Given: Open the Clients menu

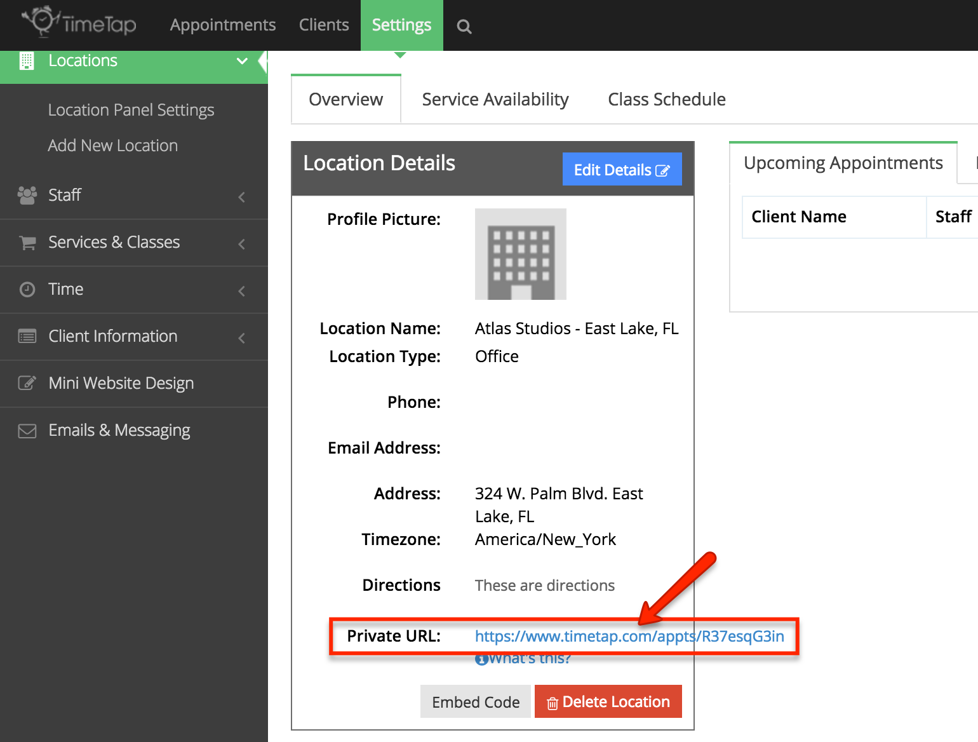Looking at the screenshot, I should [324, 25].
